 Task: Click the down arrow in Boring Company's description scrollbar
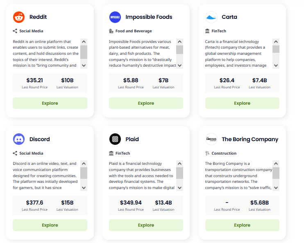[276, 188]
